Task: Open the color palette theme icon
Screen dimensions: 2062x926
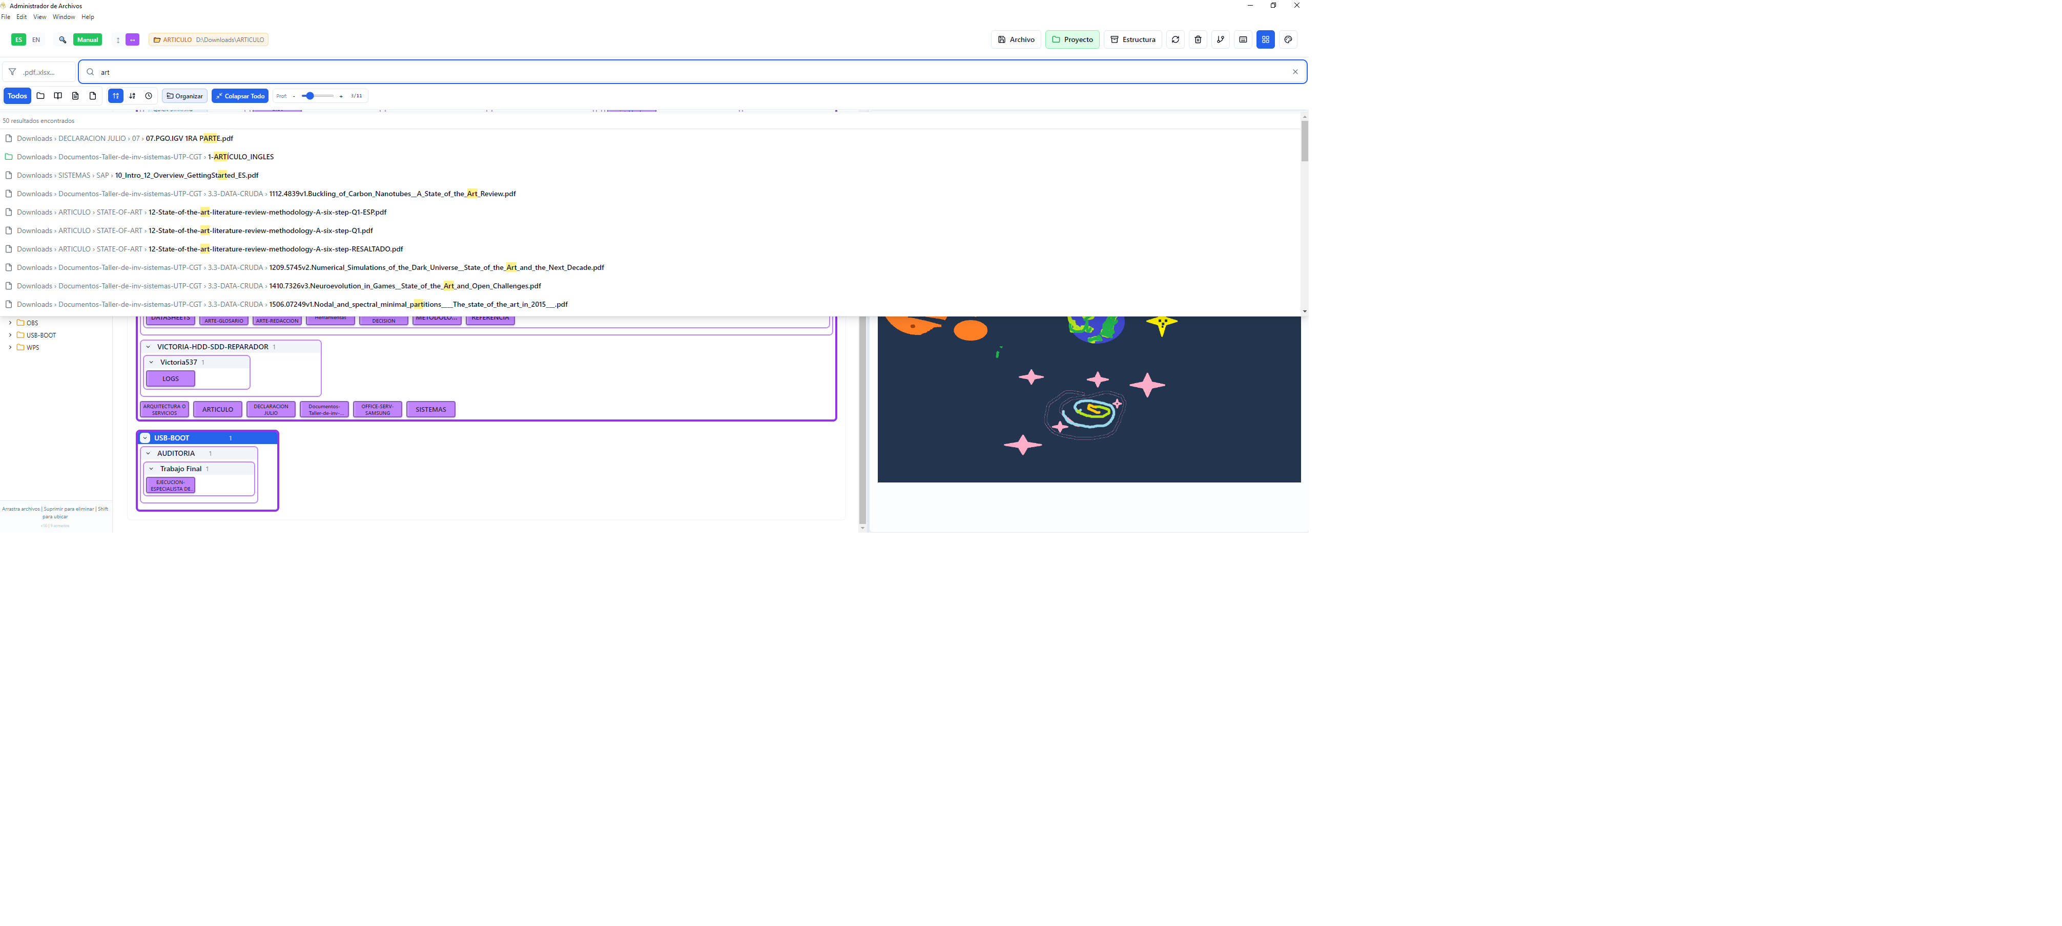Action: pos(1287,39)
